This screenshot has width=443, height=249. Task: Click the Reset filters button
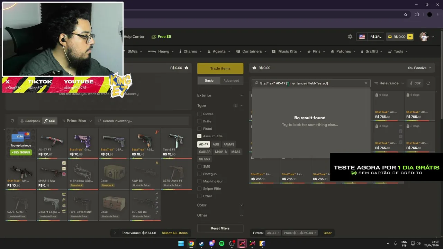tap(220, 228)
